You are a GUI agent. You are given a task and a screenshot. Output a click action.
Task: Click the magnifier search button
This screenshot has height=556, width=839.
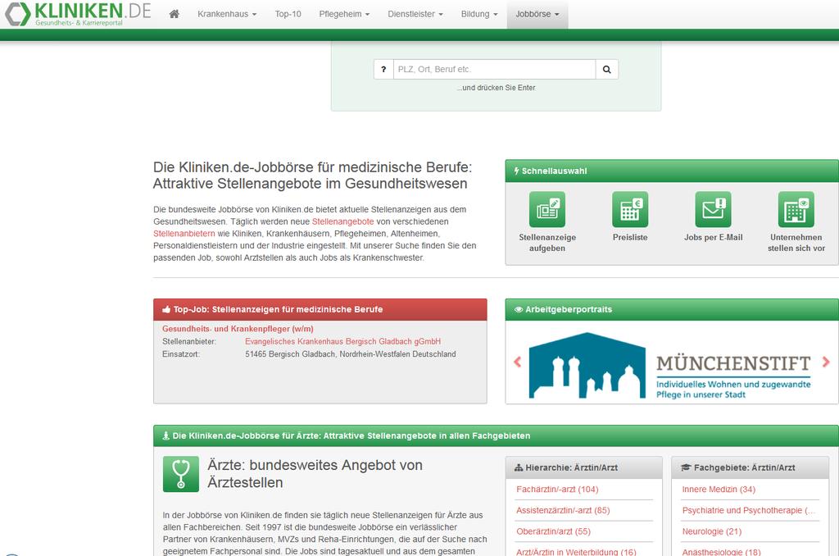[607, 69]
